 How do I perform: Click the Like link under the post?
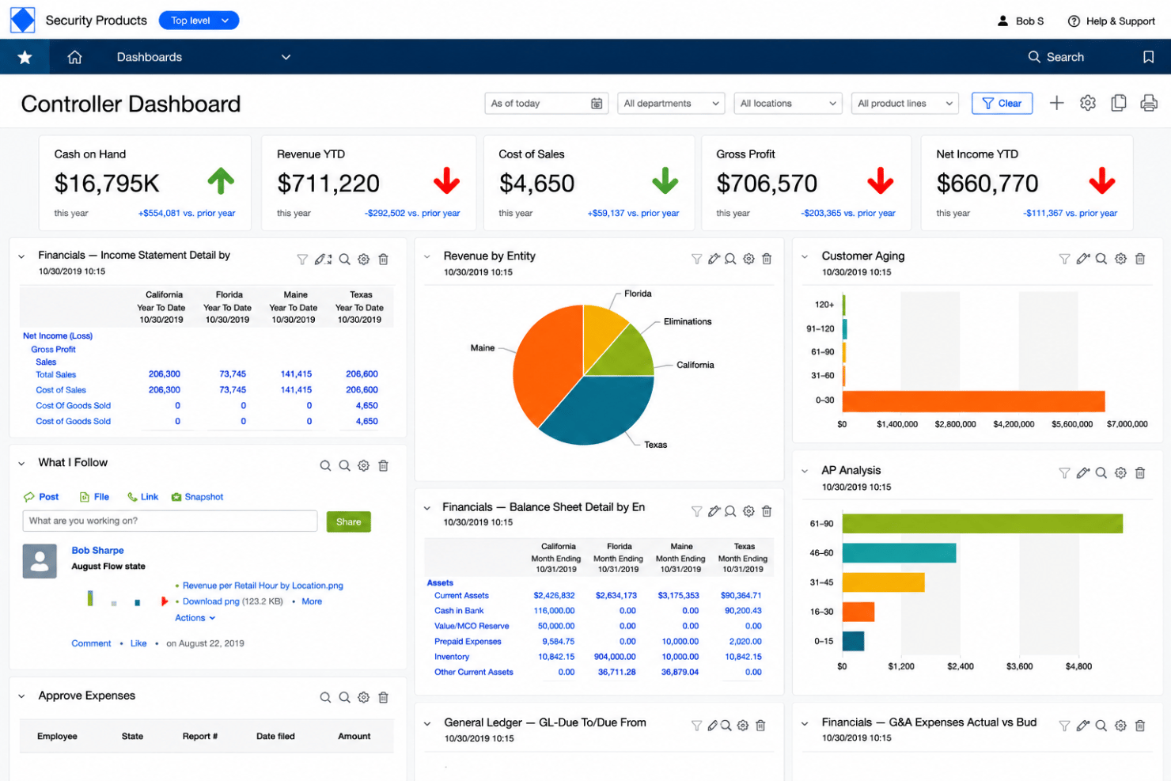tap(138, 643)
